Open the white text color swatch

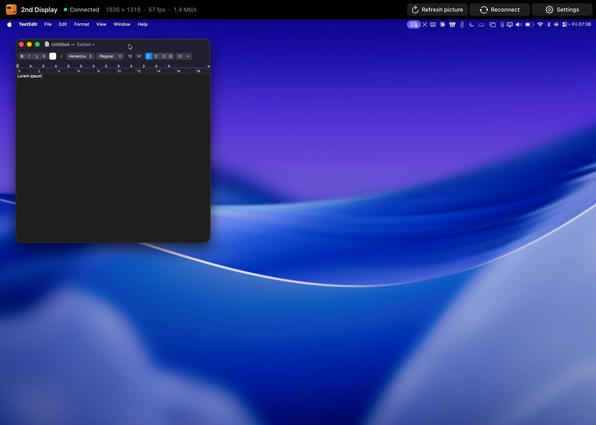tap(53, 56)
